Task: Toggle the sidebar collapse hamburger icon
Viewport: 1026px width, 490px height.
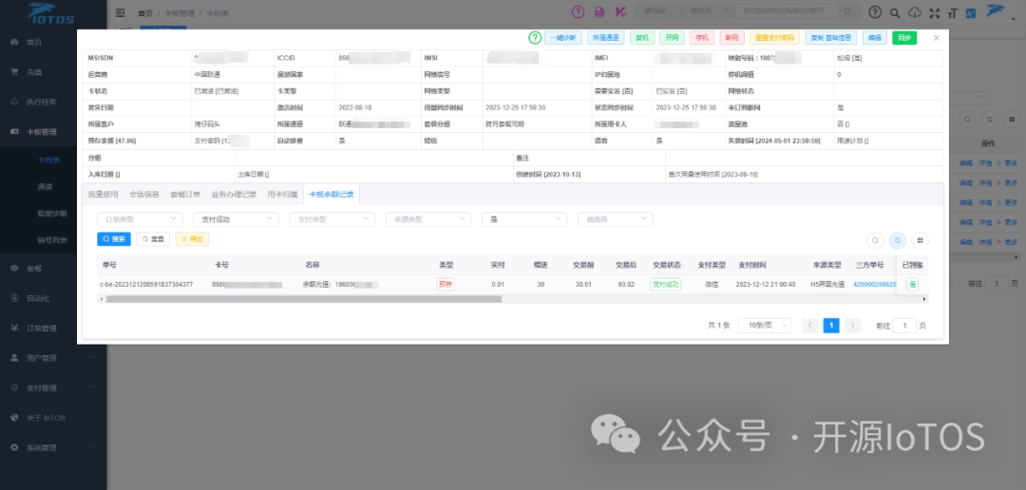Action: (x=120, y=12)
